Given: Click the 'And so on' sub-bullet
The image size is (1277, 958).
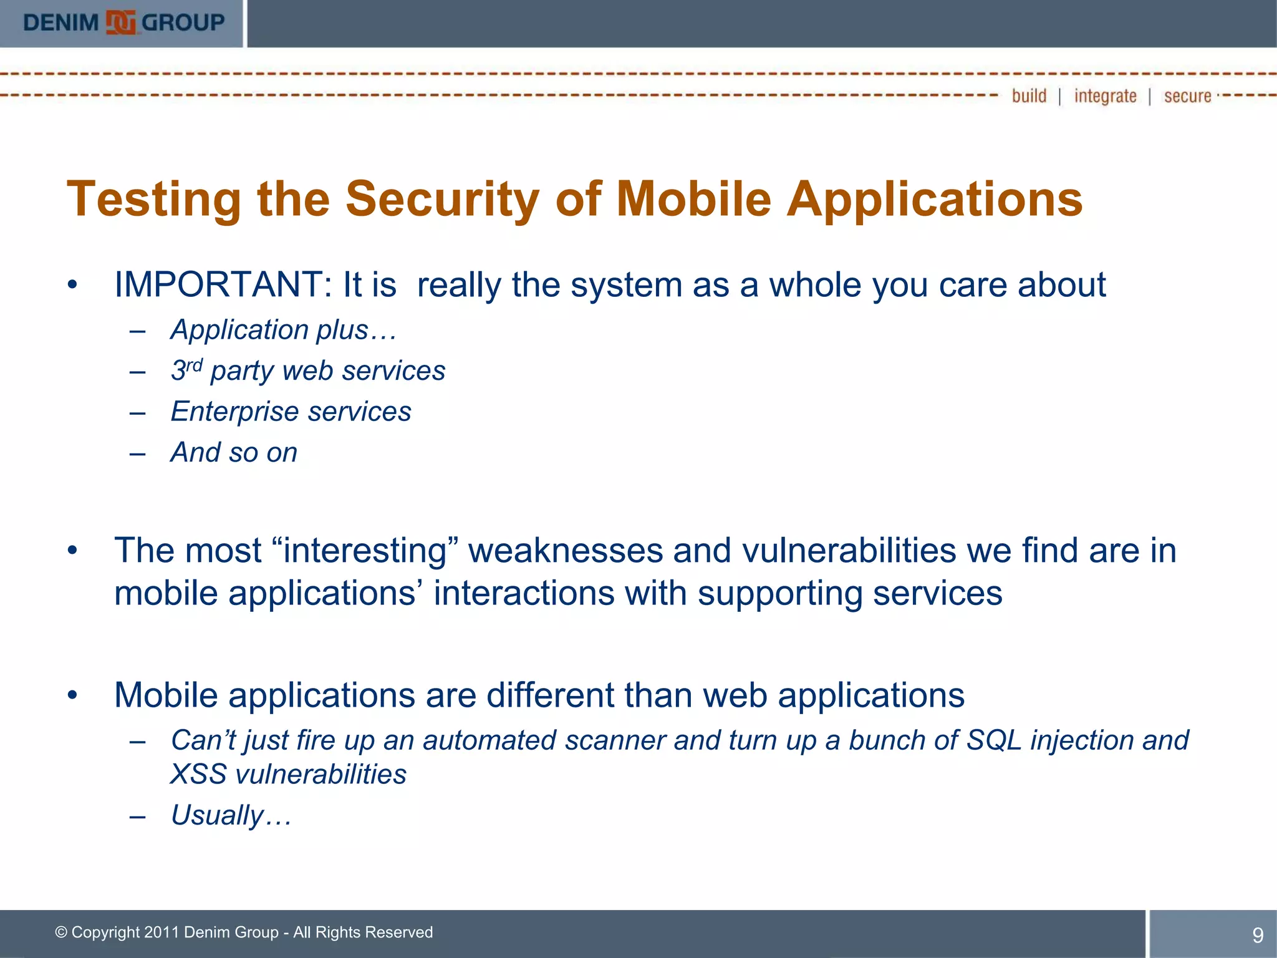Looking at the screenshot, I should pyautogui.click(x=234, y=453).
